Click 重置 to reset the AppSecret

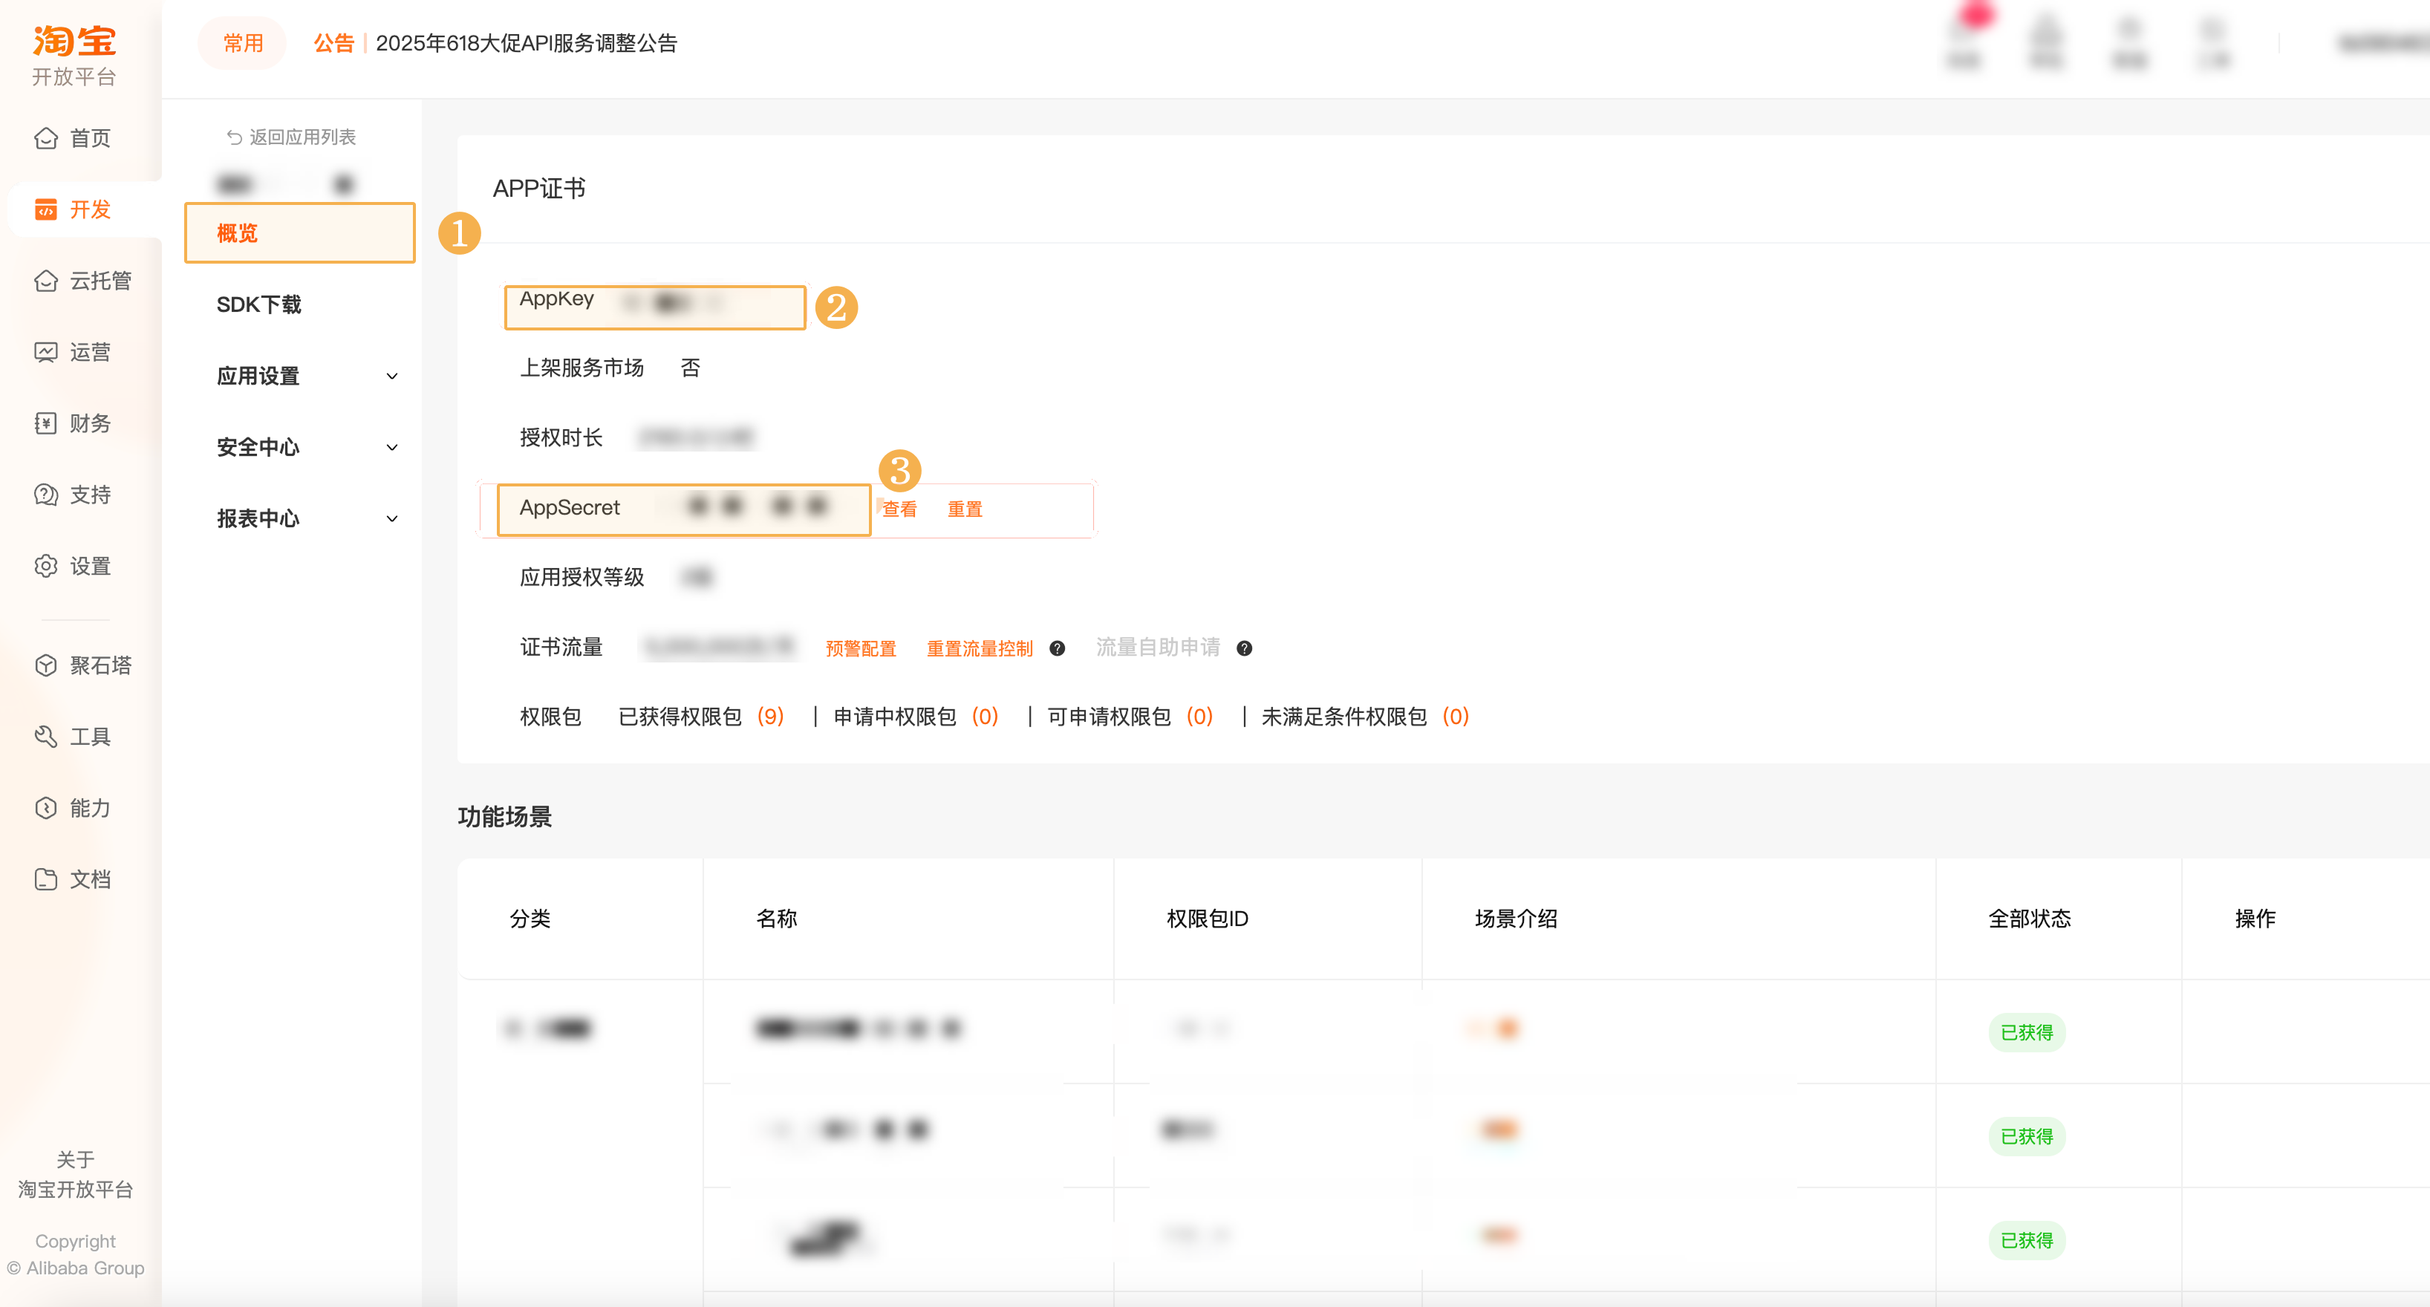[964, 509]
